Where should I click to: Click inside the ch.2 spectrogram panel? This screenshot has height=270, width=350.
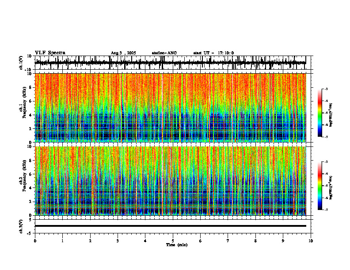tap(170, 181)
